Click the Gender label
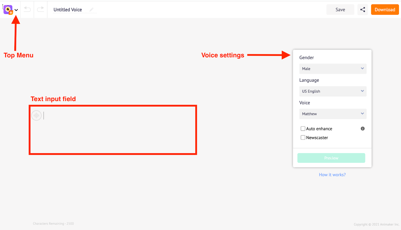Image resolution: width=401 pixels, height=230 pixels. tap(307, 57)
